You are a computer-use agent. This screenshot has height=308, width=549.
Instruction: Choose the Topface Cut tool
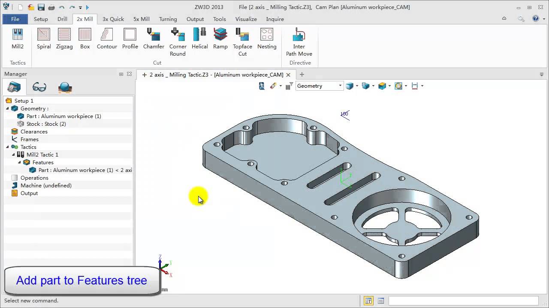click(x=242, y=42)
